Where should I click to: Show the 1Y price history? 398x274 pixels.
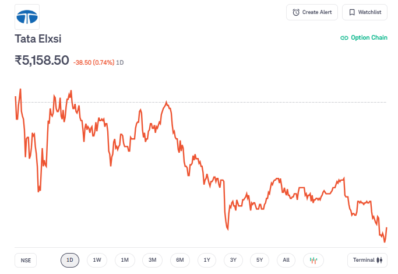click(x=207, y=260)
